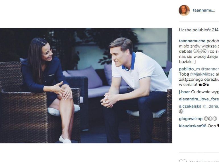
Task: Click the emoji faces after debata
Action: pos(200,51)
